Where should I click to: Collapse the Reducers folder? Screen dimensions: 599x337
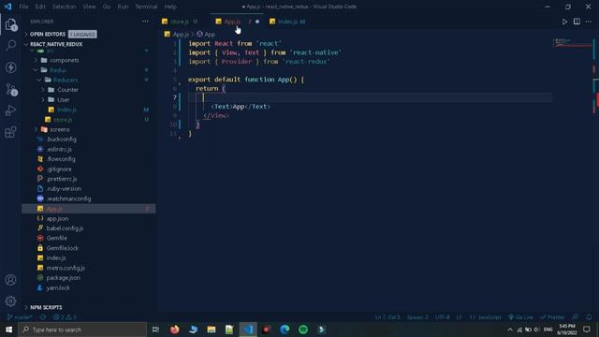[x=66, y=80]
